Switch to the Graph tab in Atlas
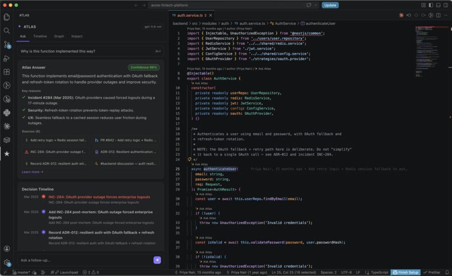 [x=59, y=36]
